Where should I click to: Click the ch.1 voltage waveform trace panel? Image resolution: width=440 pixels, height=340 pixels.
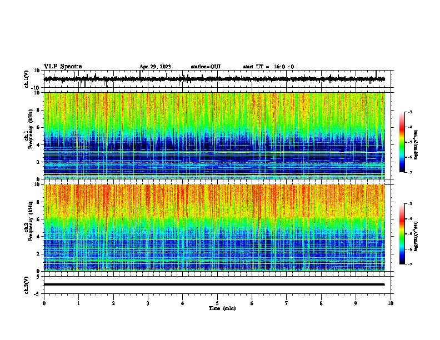[217, 79]
